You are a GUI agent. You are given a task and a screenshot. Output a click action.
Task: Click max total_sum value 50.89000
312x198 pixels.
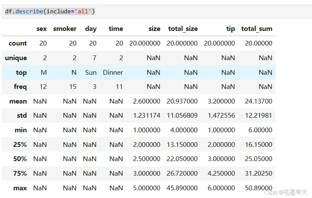coord(259,188)
